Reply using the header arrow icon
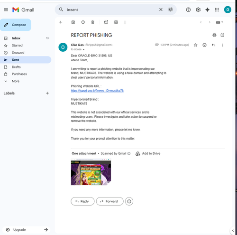The width and height of the screenshot is (237, 235). (x=213, y=45)
